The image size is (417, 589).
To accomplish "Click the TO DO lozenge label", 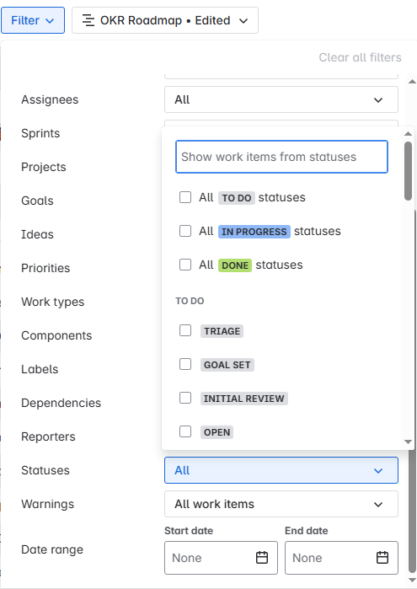I will coord(236,197).
